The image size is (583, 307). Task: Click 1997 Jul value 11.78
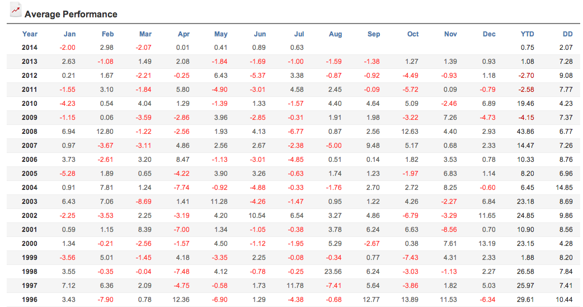295,286
